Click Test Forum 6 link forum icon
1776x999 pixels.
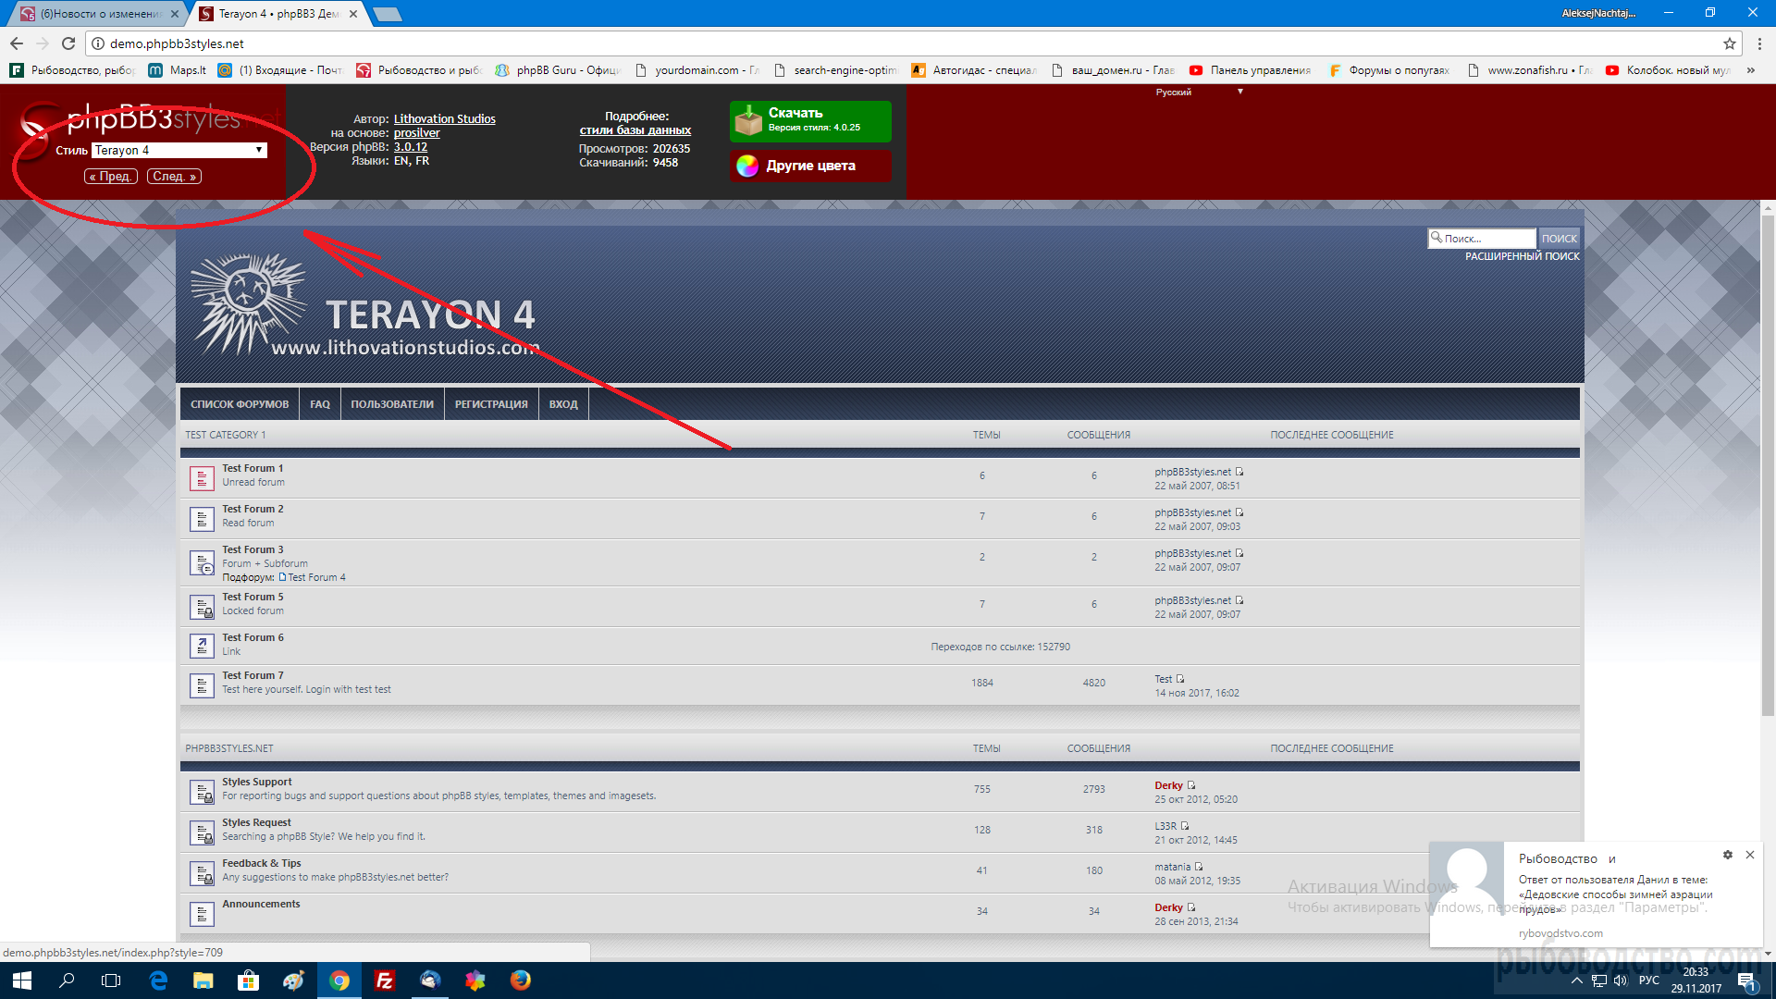tap(202, 646)
